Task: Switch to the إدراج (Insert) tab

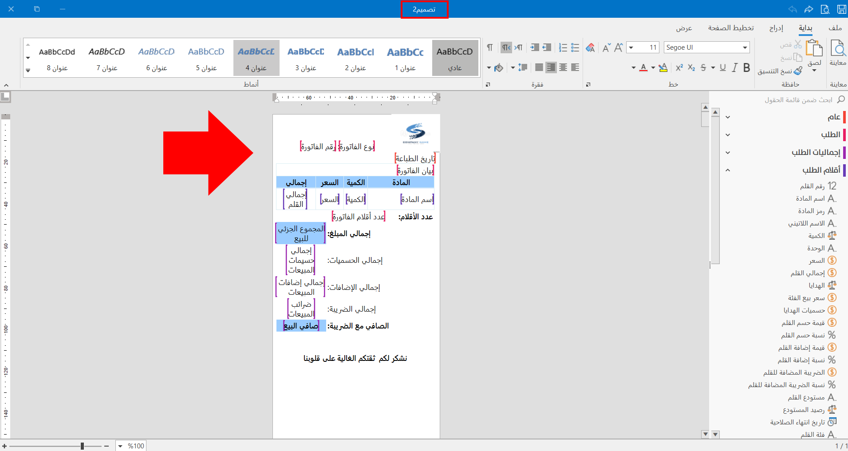Action: [776, 28]
